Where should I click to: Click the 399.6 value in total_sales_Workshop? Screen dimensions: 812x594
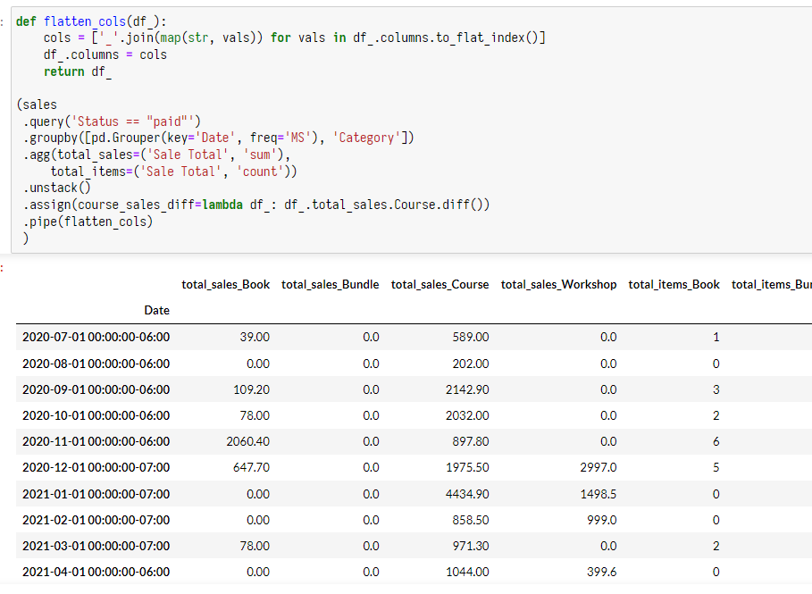pyautogui.click(x=599, y=571)
